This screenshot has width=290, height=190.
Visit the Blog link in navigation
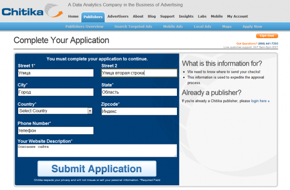coord(152,17)
